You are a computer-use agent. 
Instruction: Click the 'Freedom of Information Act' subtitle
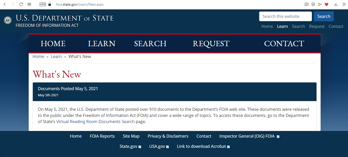point(47,25)
